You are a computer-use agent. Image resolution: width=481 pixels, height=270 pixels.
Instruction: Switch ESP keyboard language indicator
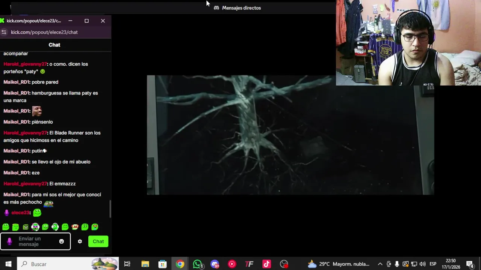point(433,264)
